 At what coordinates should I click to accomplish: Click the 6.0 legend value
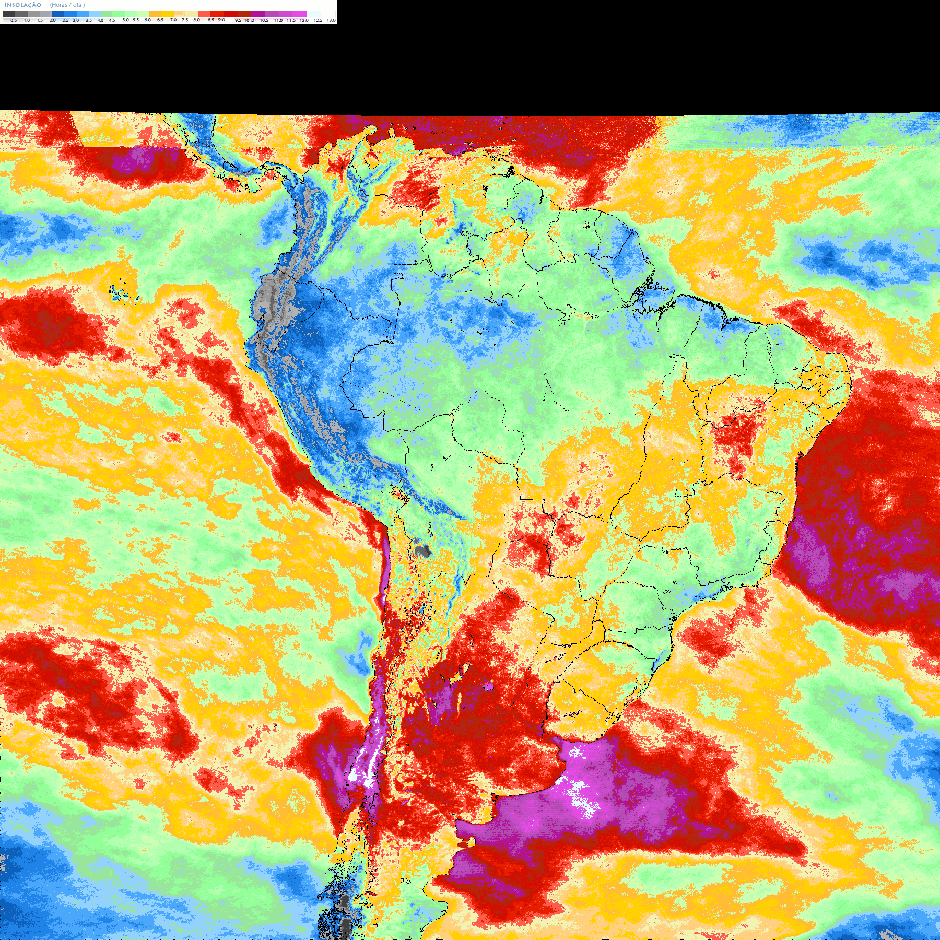147,20
